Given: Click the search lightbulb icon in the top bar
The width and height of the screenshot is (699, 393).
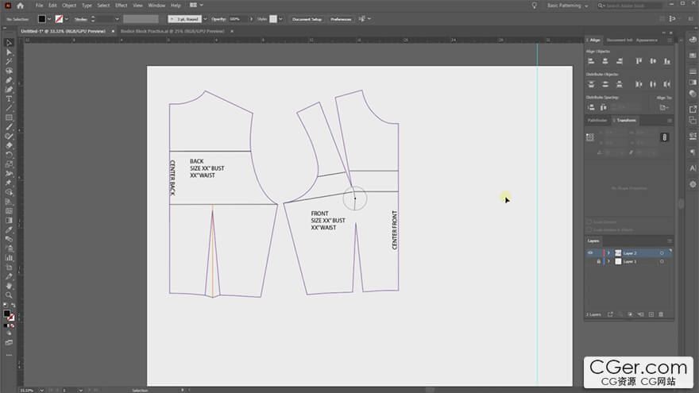Looking at the screenshot, I should tap(535, 6).
